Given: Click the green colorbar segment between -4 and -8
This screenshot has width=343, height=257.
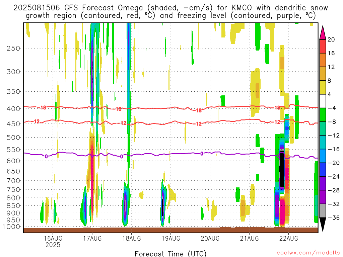Looking at the screenshot, I should pyautogui.click(x=323, y=115).
